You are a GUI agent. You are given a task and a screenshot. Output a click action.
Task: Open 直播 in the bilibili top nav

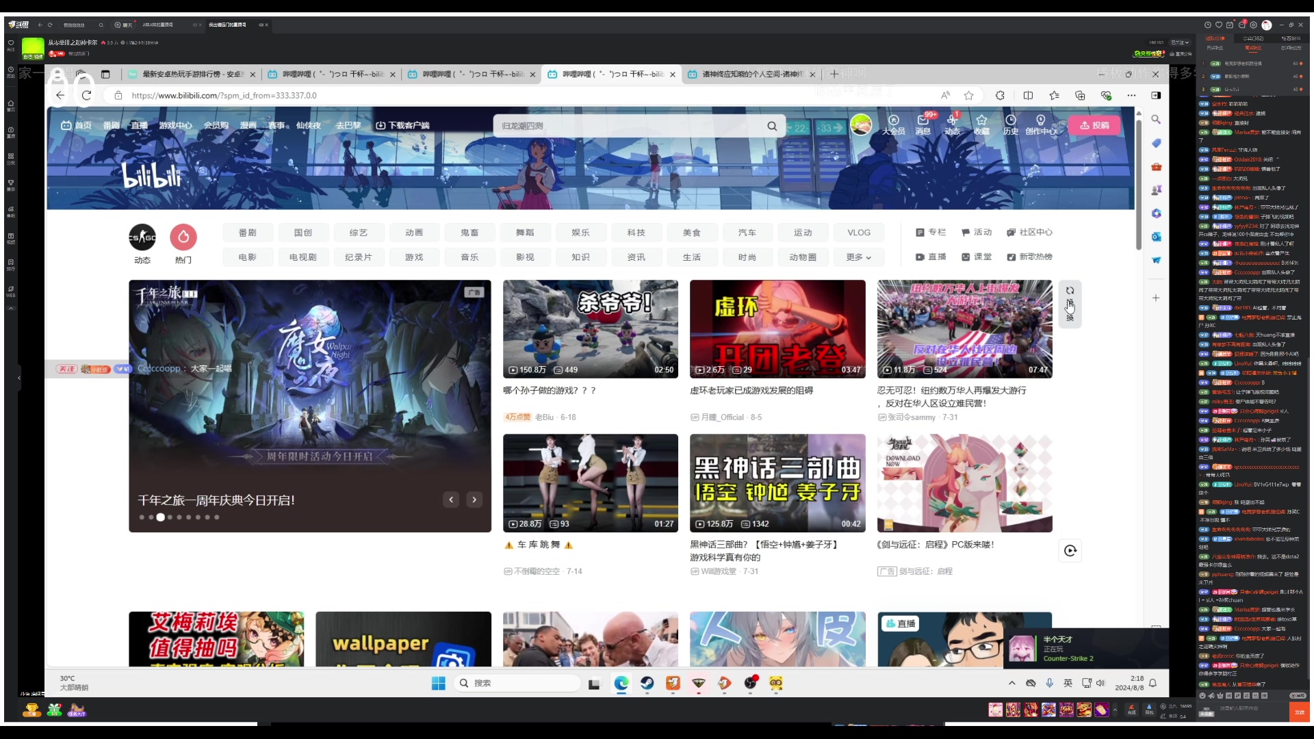click(140, 125)
